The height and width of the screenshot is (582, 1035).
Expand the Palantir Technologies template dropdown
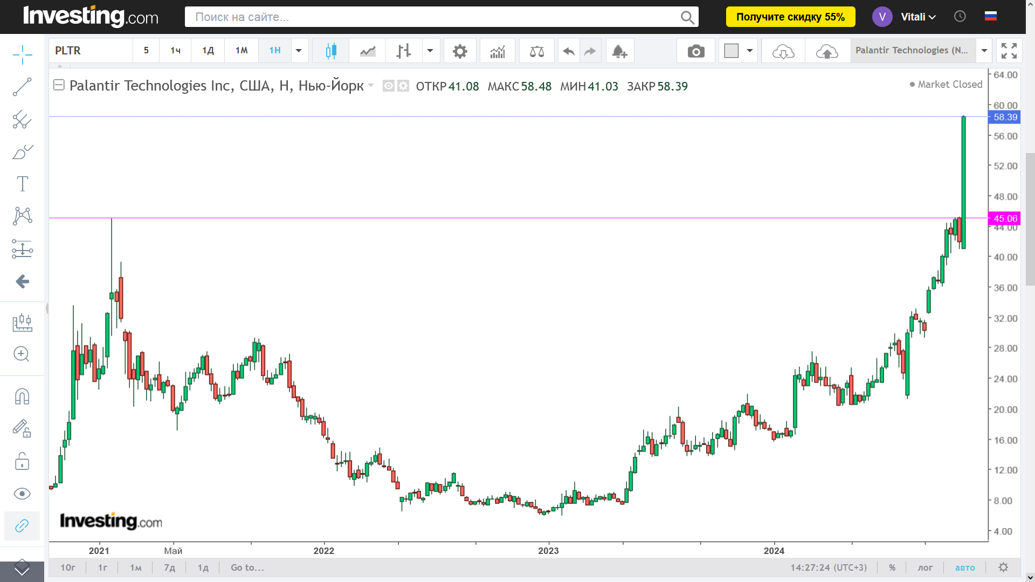[x=984, y=51]
